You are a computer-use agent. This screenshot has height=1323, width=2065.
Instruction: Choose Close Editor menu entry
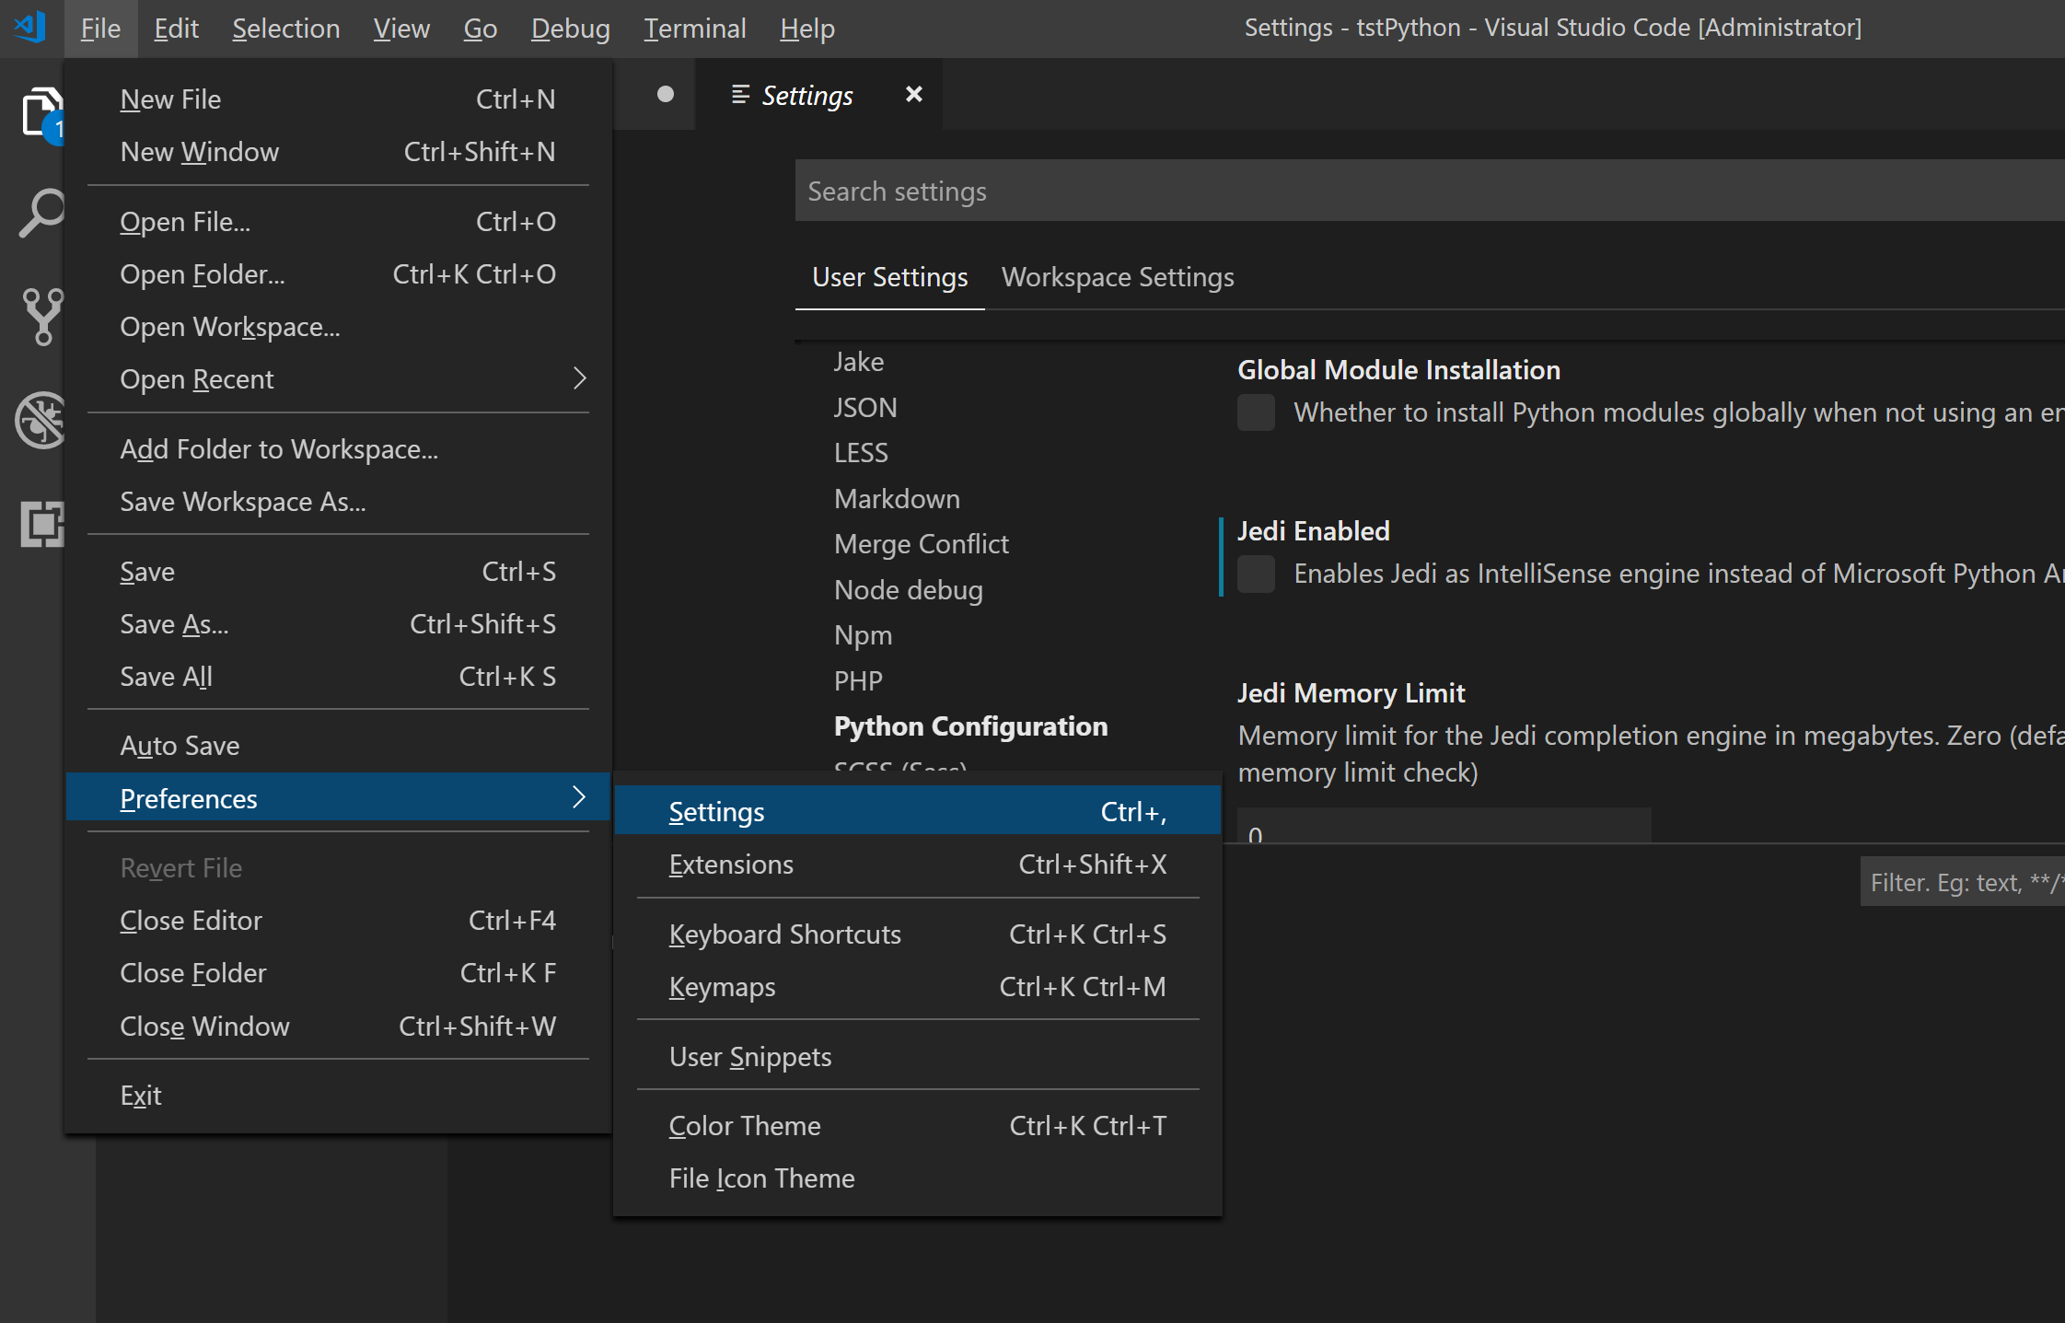[x=338, y=921]
